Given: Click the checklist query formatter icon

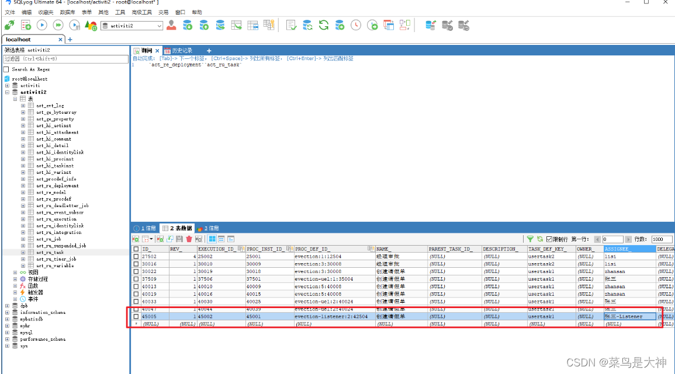Looking at the screenshot, I should click(x=292, y=25).
